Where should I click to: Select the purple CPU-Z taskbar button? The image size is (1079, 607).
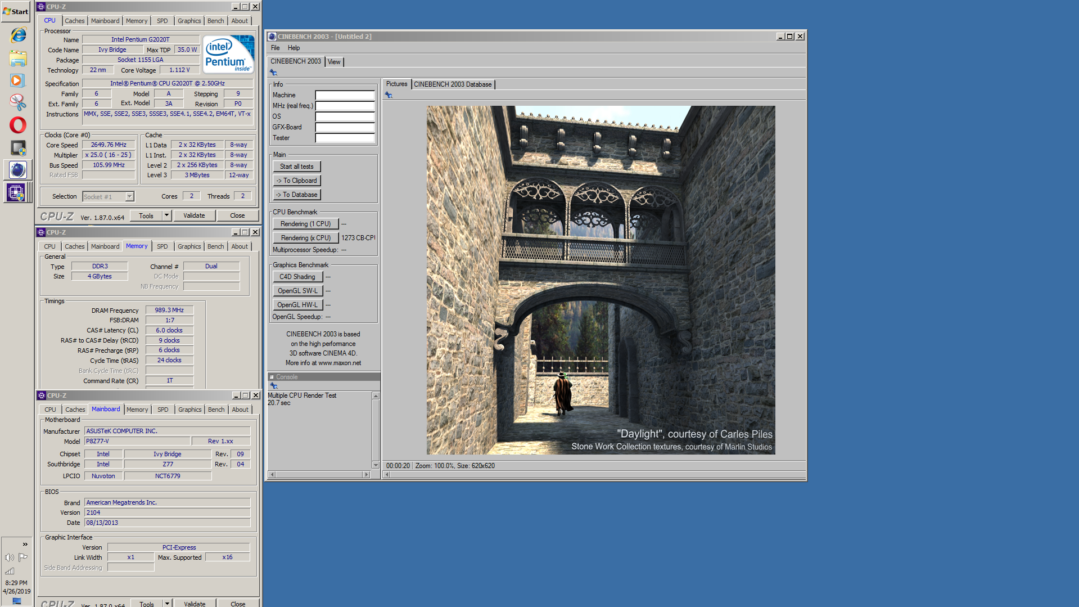pyautogui.click(x=17, y=192)
